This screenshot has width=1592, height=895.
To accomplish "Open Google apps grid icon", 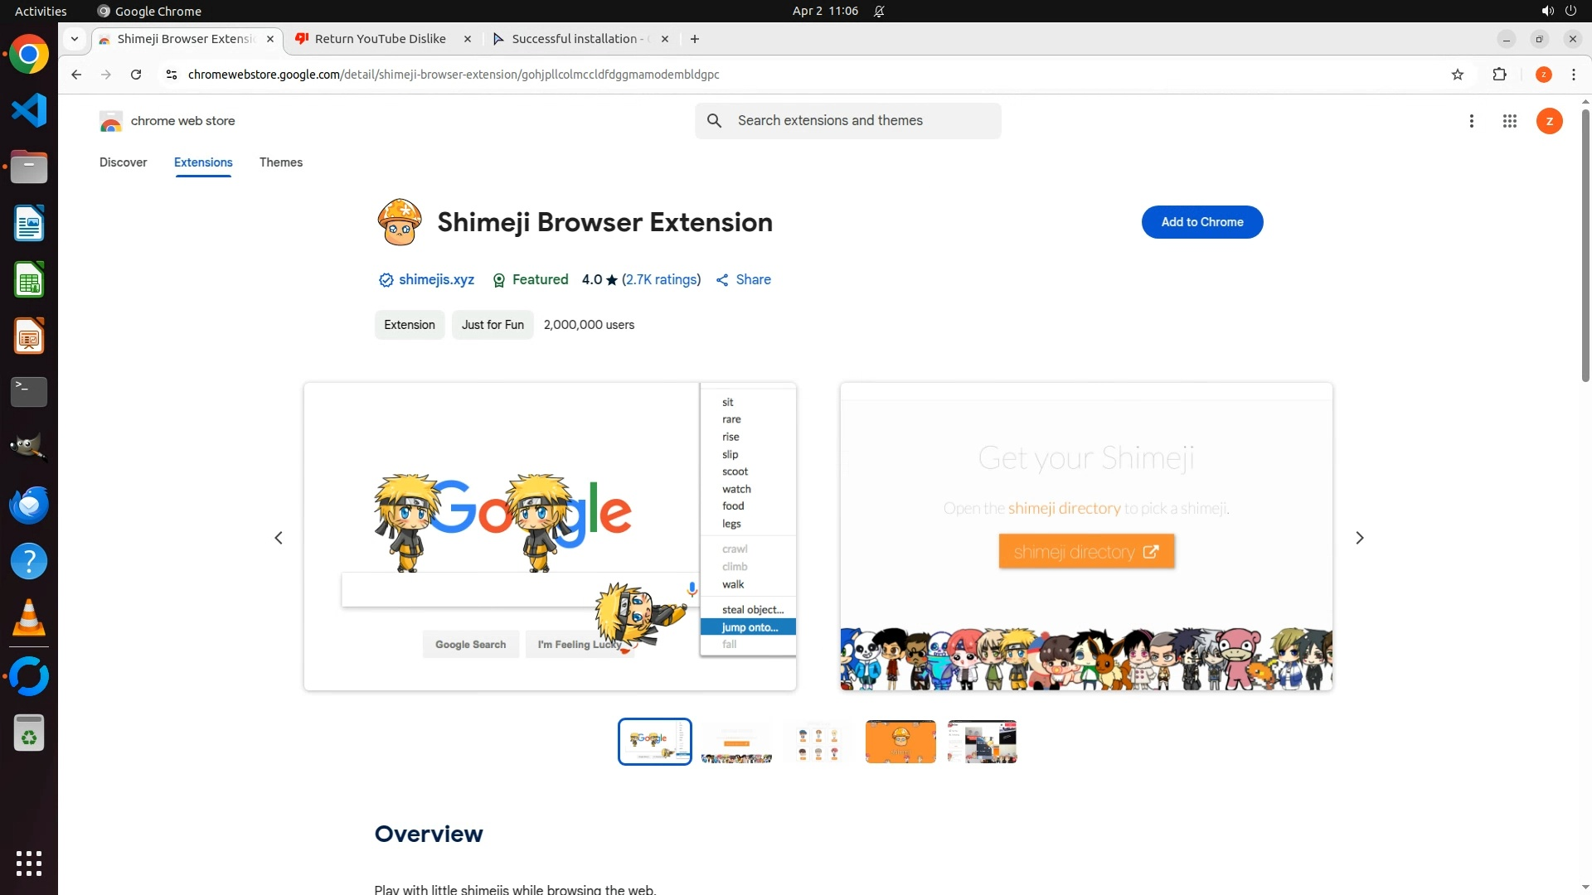I will pos(1509,121).
